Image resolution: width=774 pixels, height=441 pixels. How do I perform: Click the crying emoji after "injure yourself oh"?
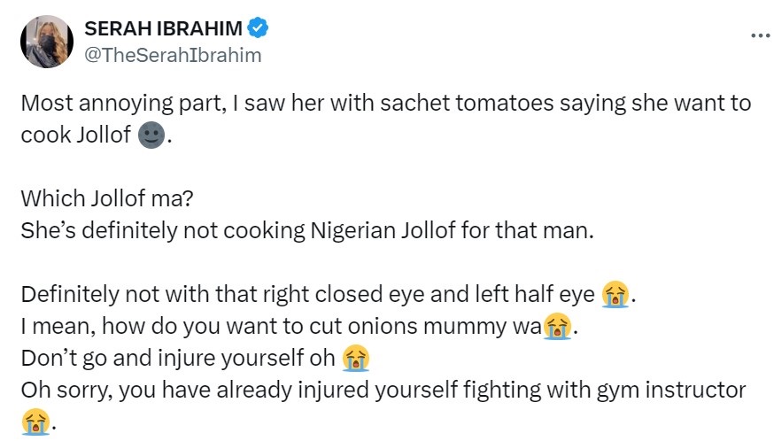coord(356,359)
